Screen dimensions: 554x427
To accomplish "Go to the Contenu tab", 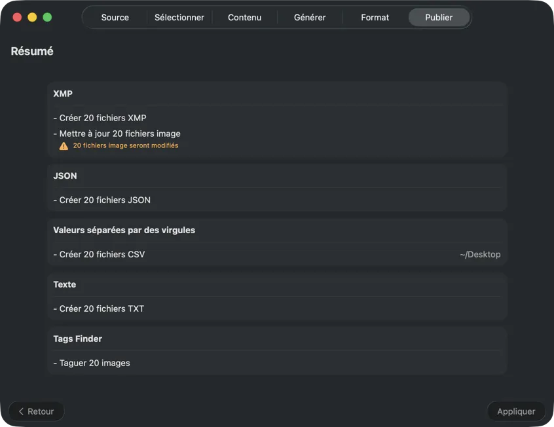I will coord(244,18).
